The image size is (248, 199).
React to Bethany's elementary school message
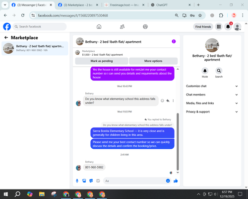coord(162,100)
